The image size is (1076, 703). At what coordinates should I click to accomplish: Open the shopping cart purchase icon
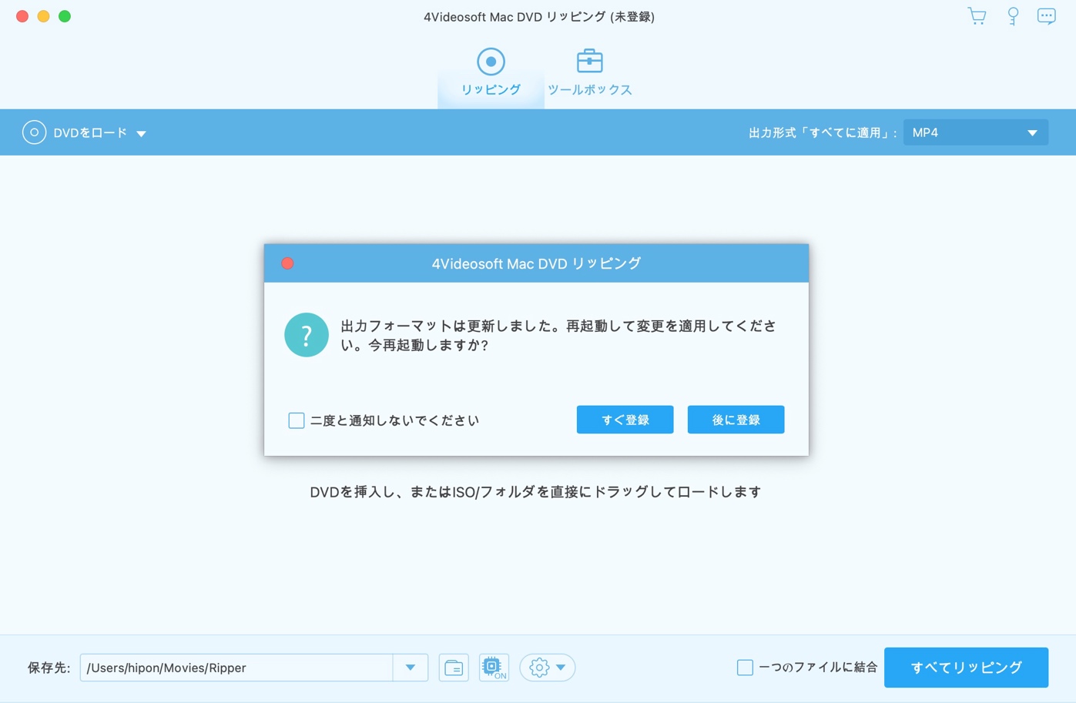(x=977, y=16)
